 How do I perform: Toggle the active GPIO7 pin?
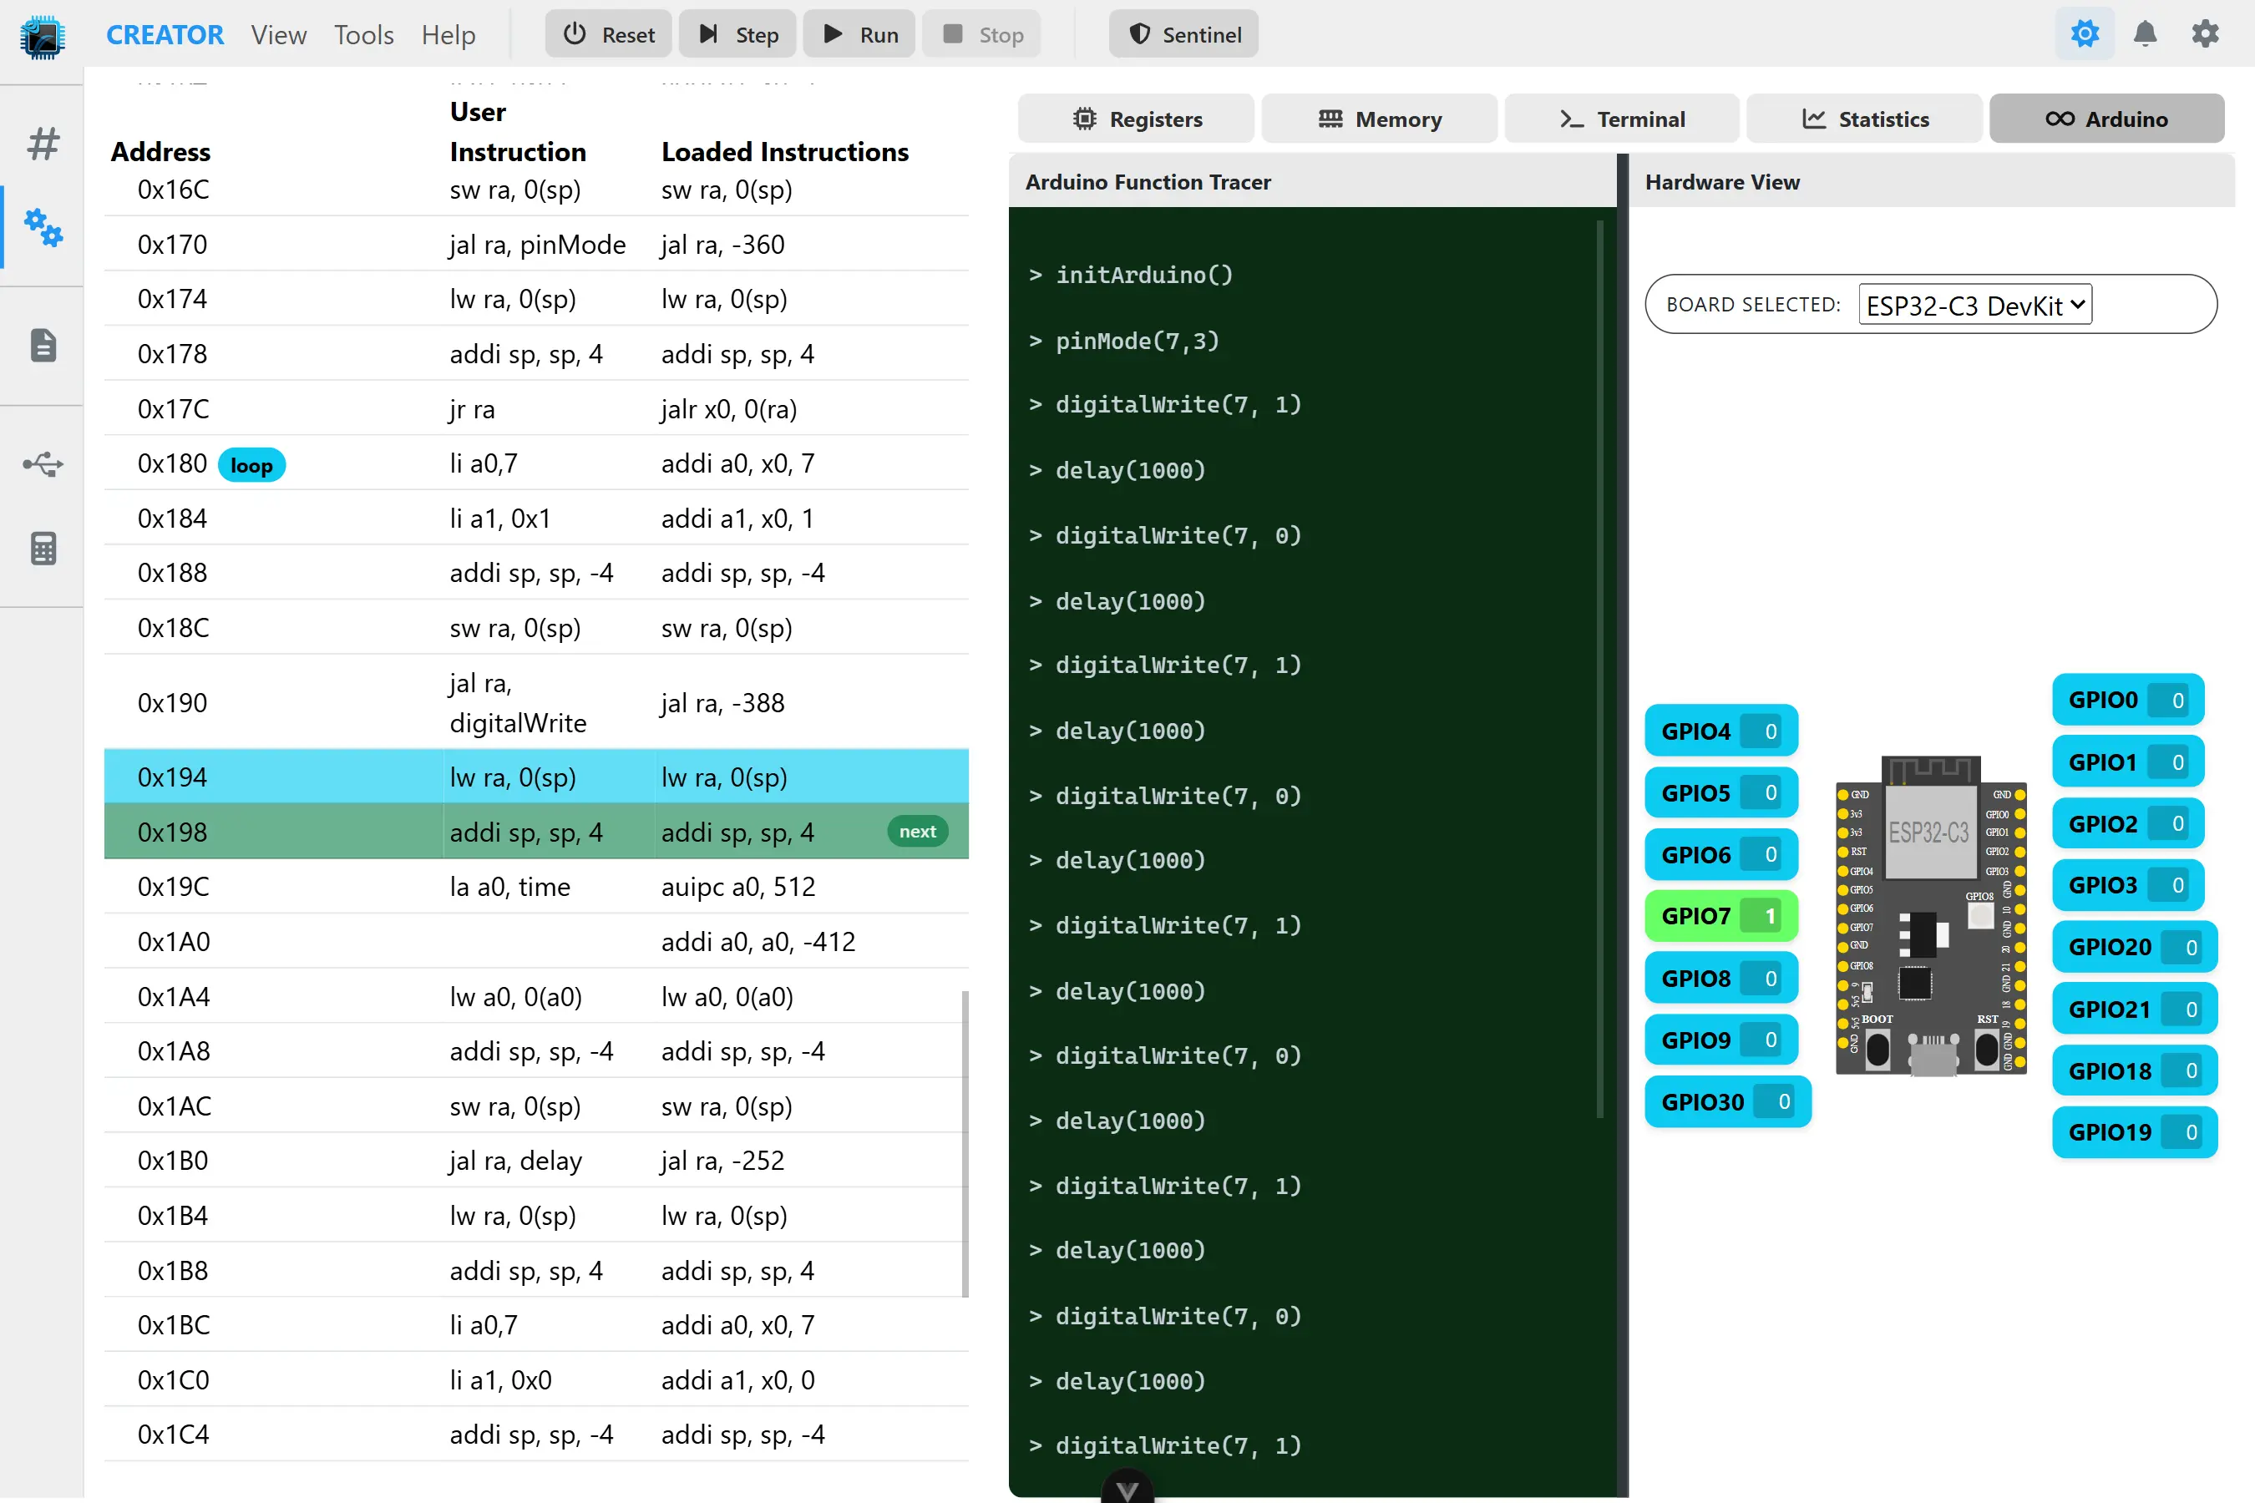pyautogui.click(x=1721, y=915)
